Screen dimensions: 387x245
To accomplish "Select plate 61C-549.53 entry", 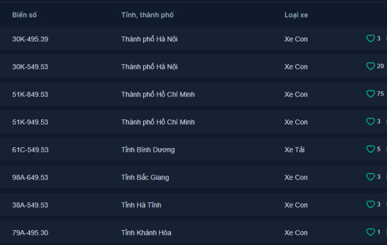I will [30, 150].
